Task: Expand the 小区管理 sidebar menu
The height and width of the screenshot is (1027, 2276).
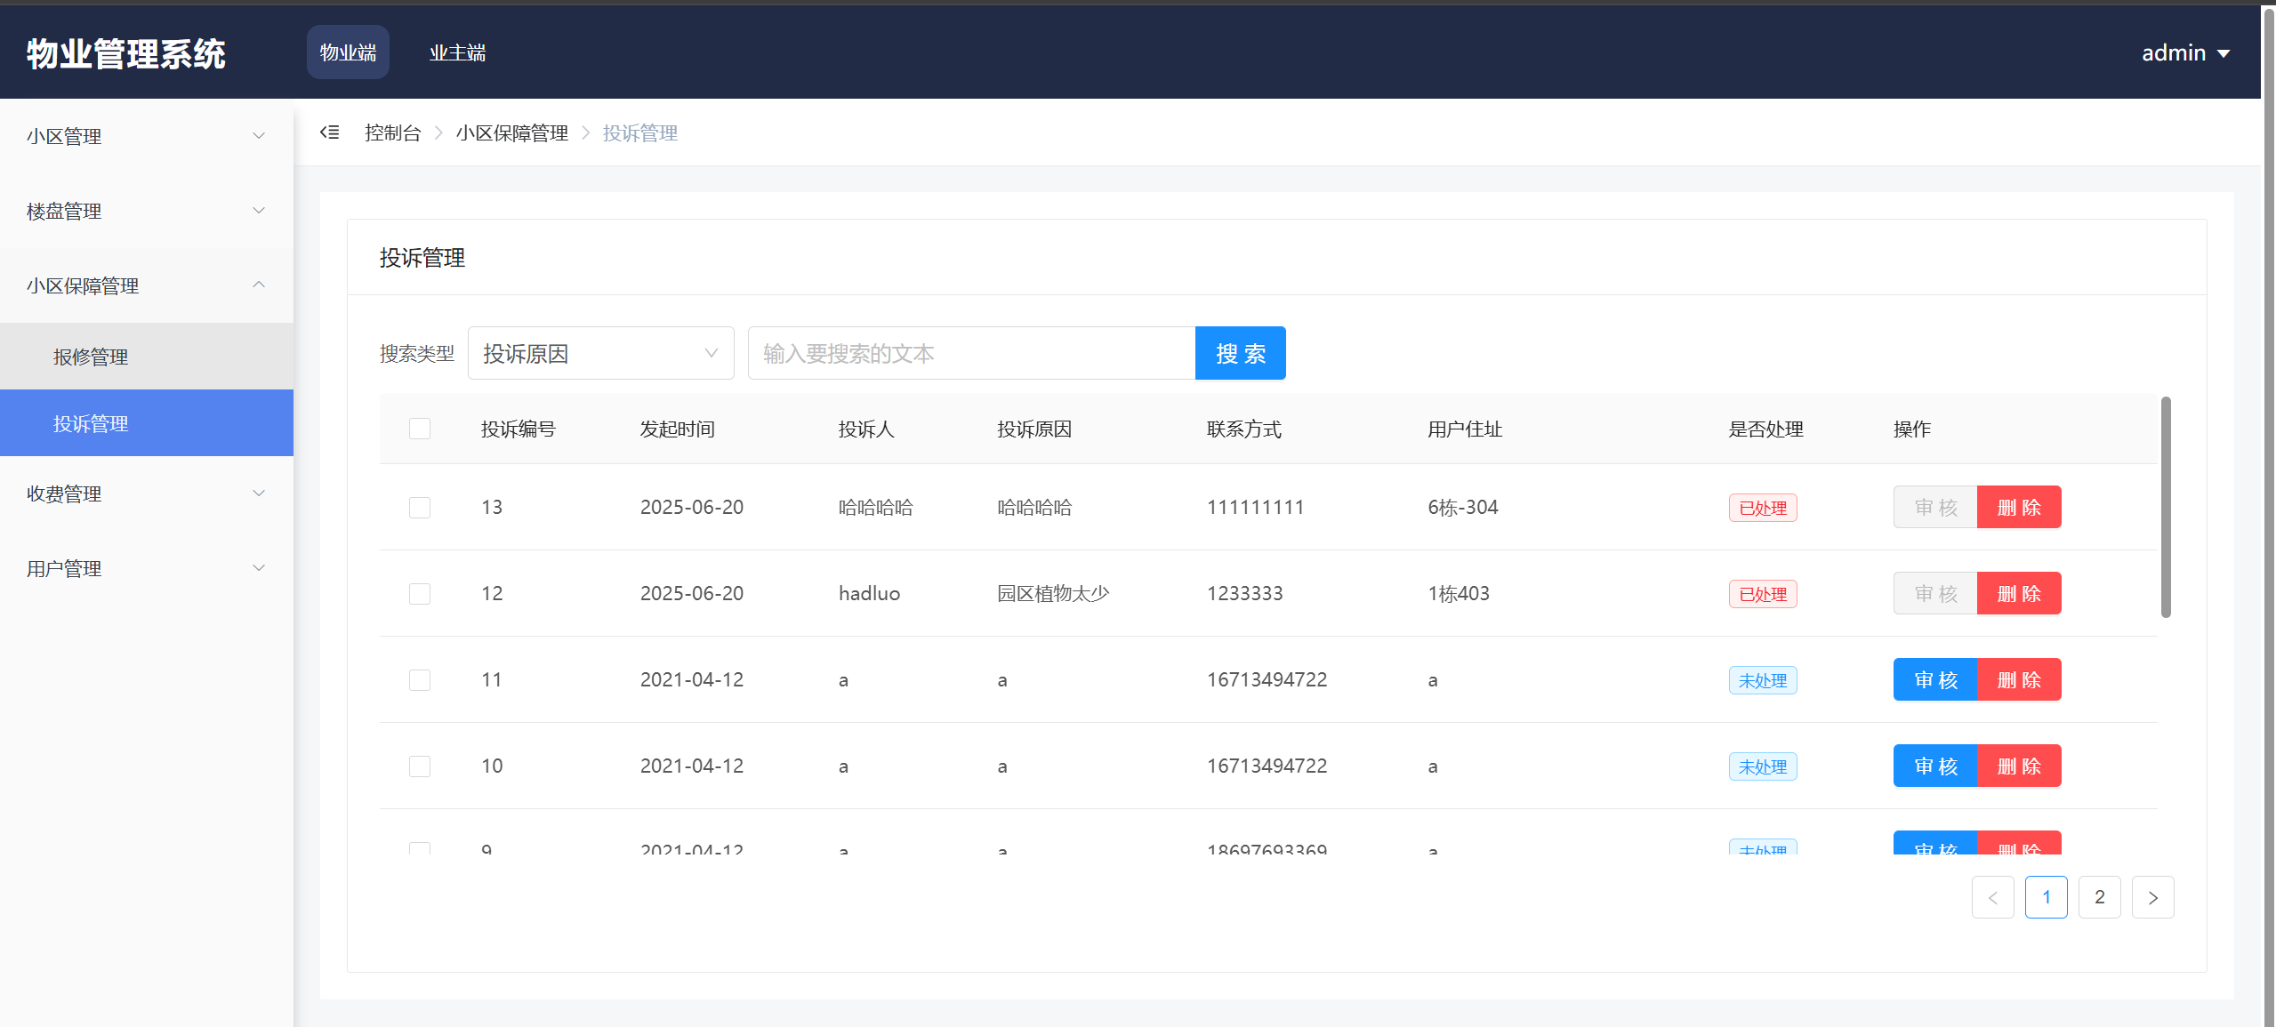Action: tap(146, 136)
